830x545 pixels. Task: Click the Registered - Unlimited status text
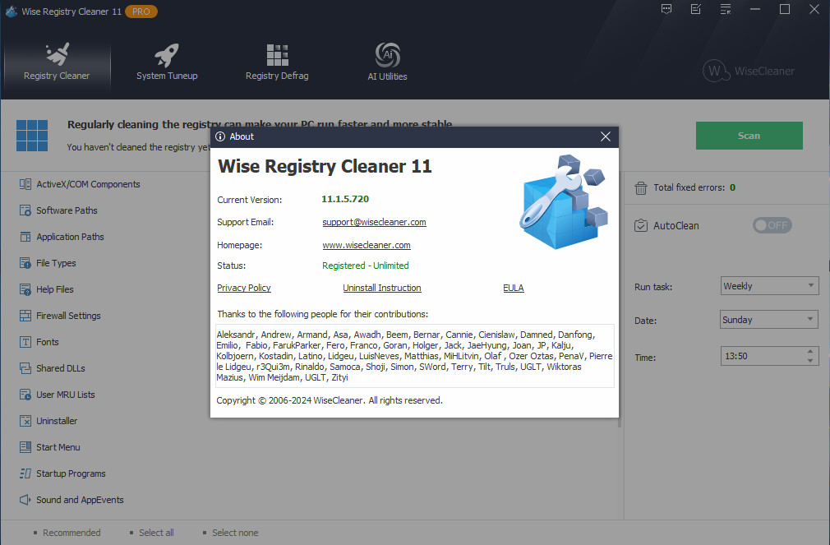tap(365, 266)
